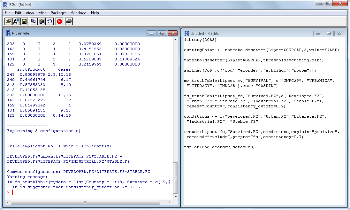Click the Copy toolbar icon

pos(34,21)
